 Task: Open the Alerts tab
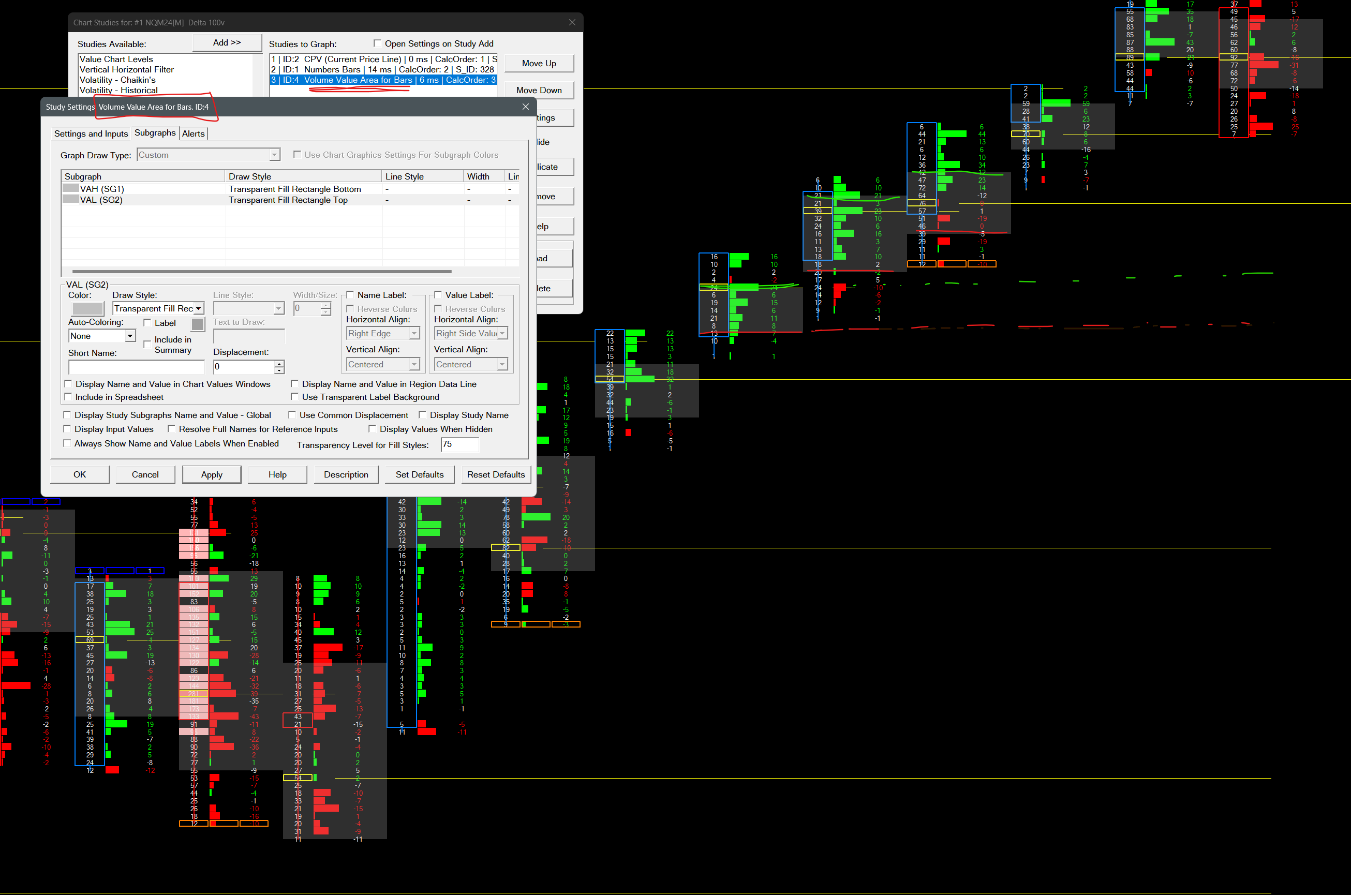pos(193,133)
